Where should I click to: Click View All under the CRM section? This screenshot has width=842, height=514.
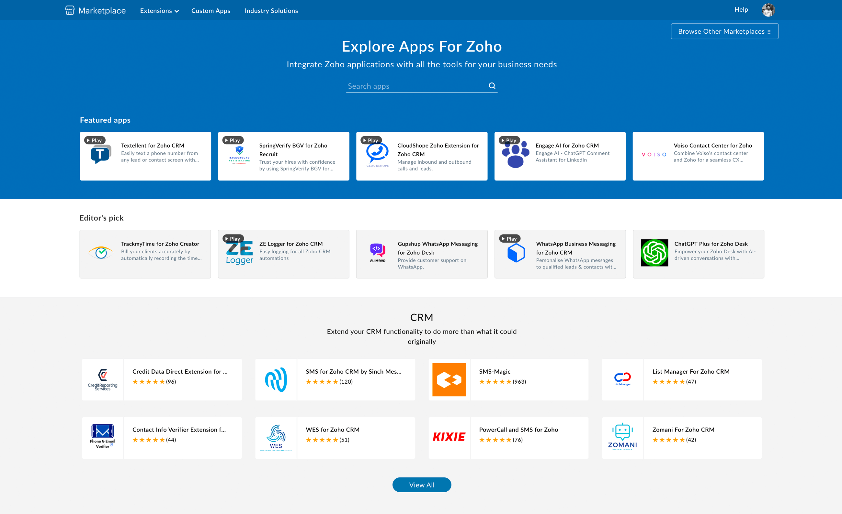pyautogui.click(x=421, y=484)
